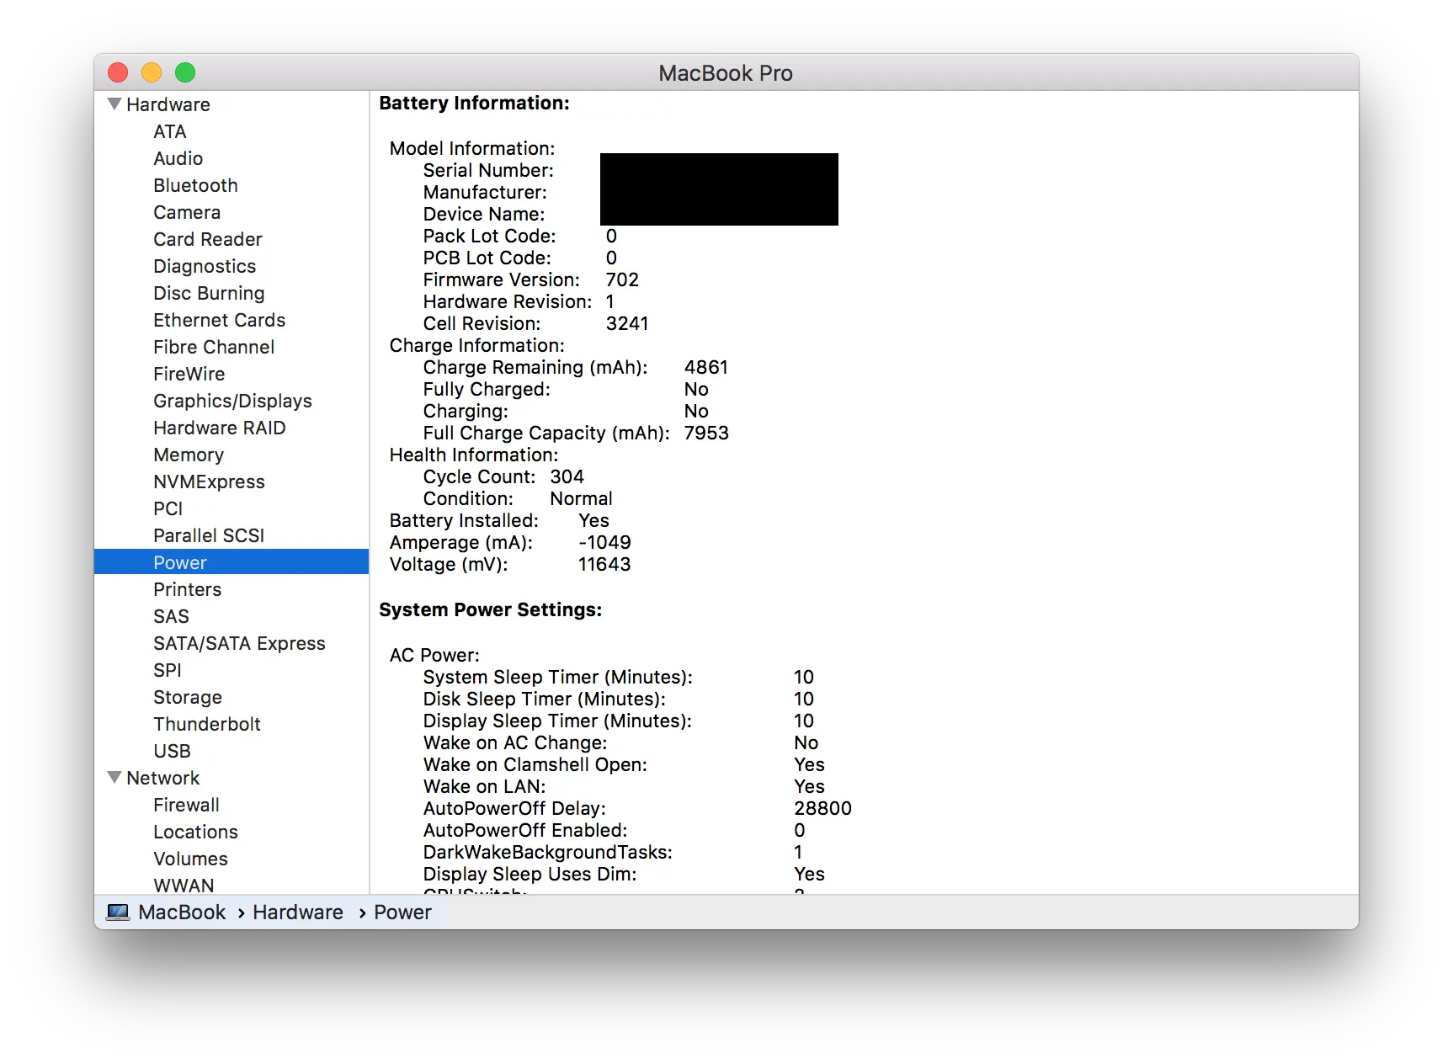Select Printers in the sidebar
This screenshot has height=1064, width=1453.
tap(188, 589)
